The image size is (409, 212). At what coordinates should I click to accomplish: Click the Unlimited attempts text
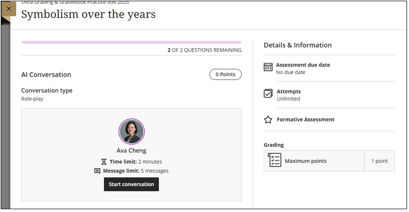(x=288, y=99)
